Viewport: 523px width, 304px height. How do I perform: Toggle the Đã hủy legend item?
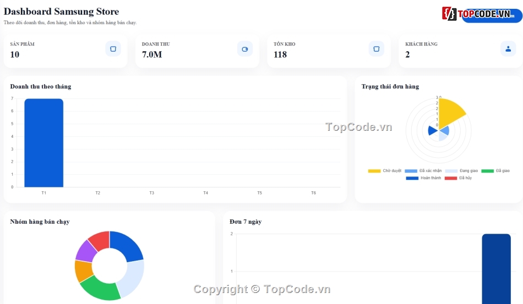click(x=458, y=178)
